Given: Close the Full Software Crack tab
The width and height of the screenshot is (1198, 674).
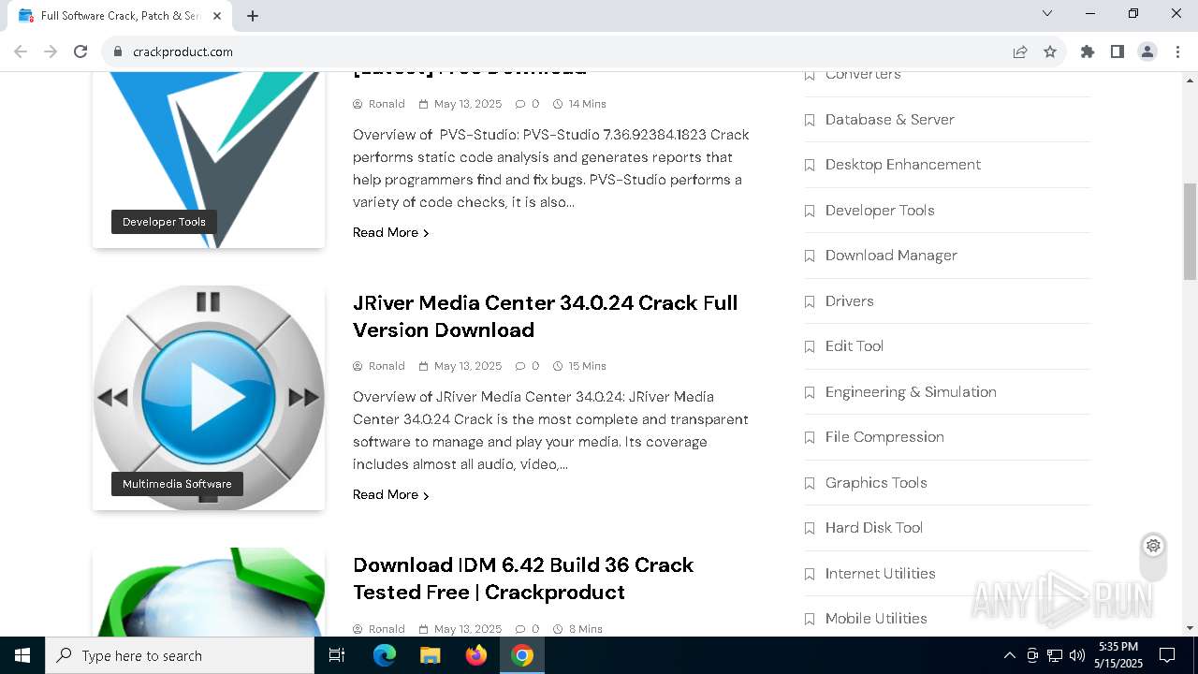Looking at the screenshot, I should 218,16.
